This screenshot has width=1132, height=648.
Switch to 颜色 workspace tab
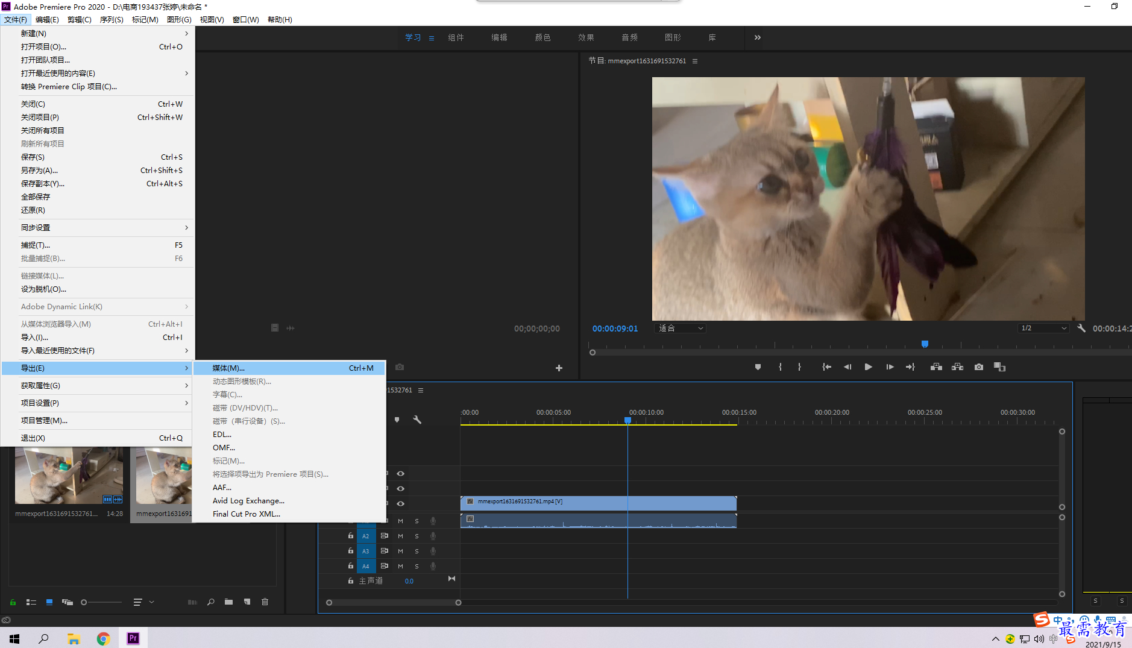tap(542, 37)
